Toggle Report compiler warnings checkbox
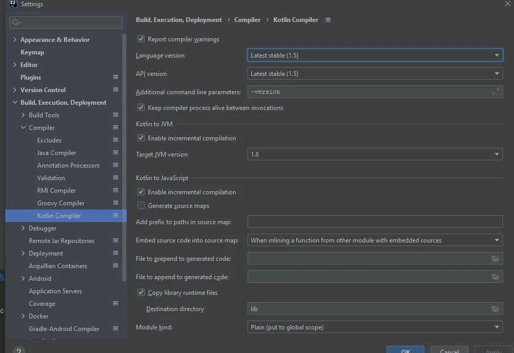 tap(141, 39)
